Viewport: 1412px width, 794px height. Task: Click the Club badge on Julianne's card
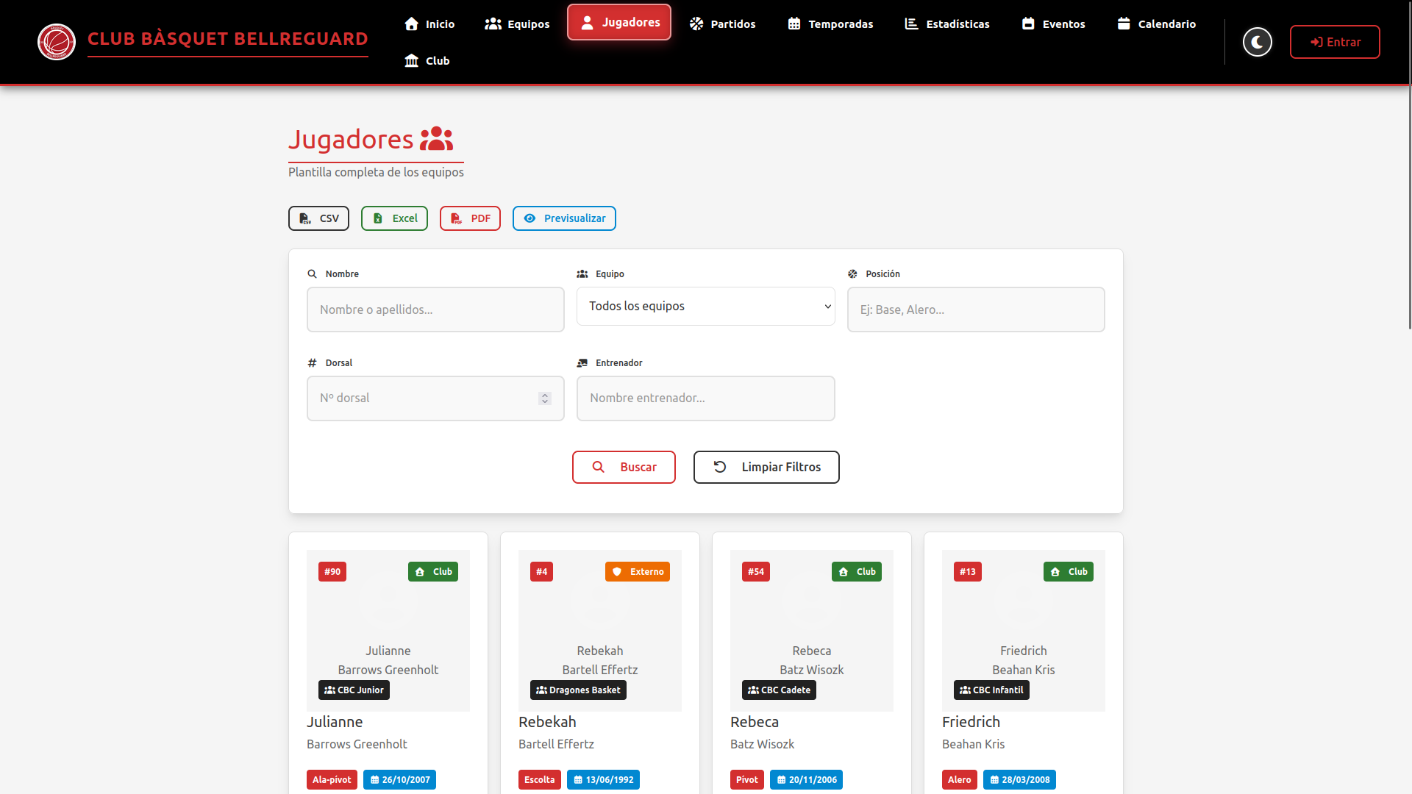[x=433, y=572]
